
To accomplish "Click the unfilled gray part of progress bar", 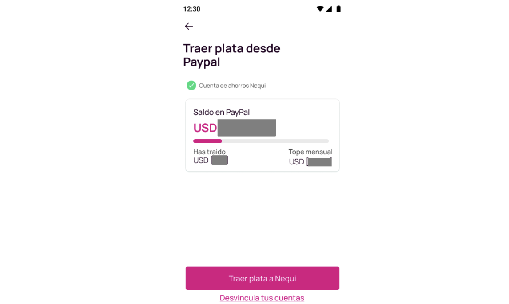I will click(x=275, y=141).
